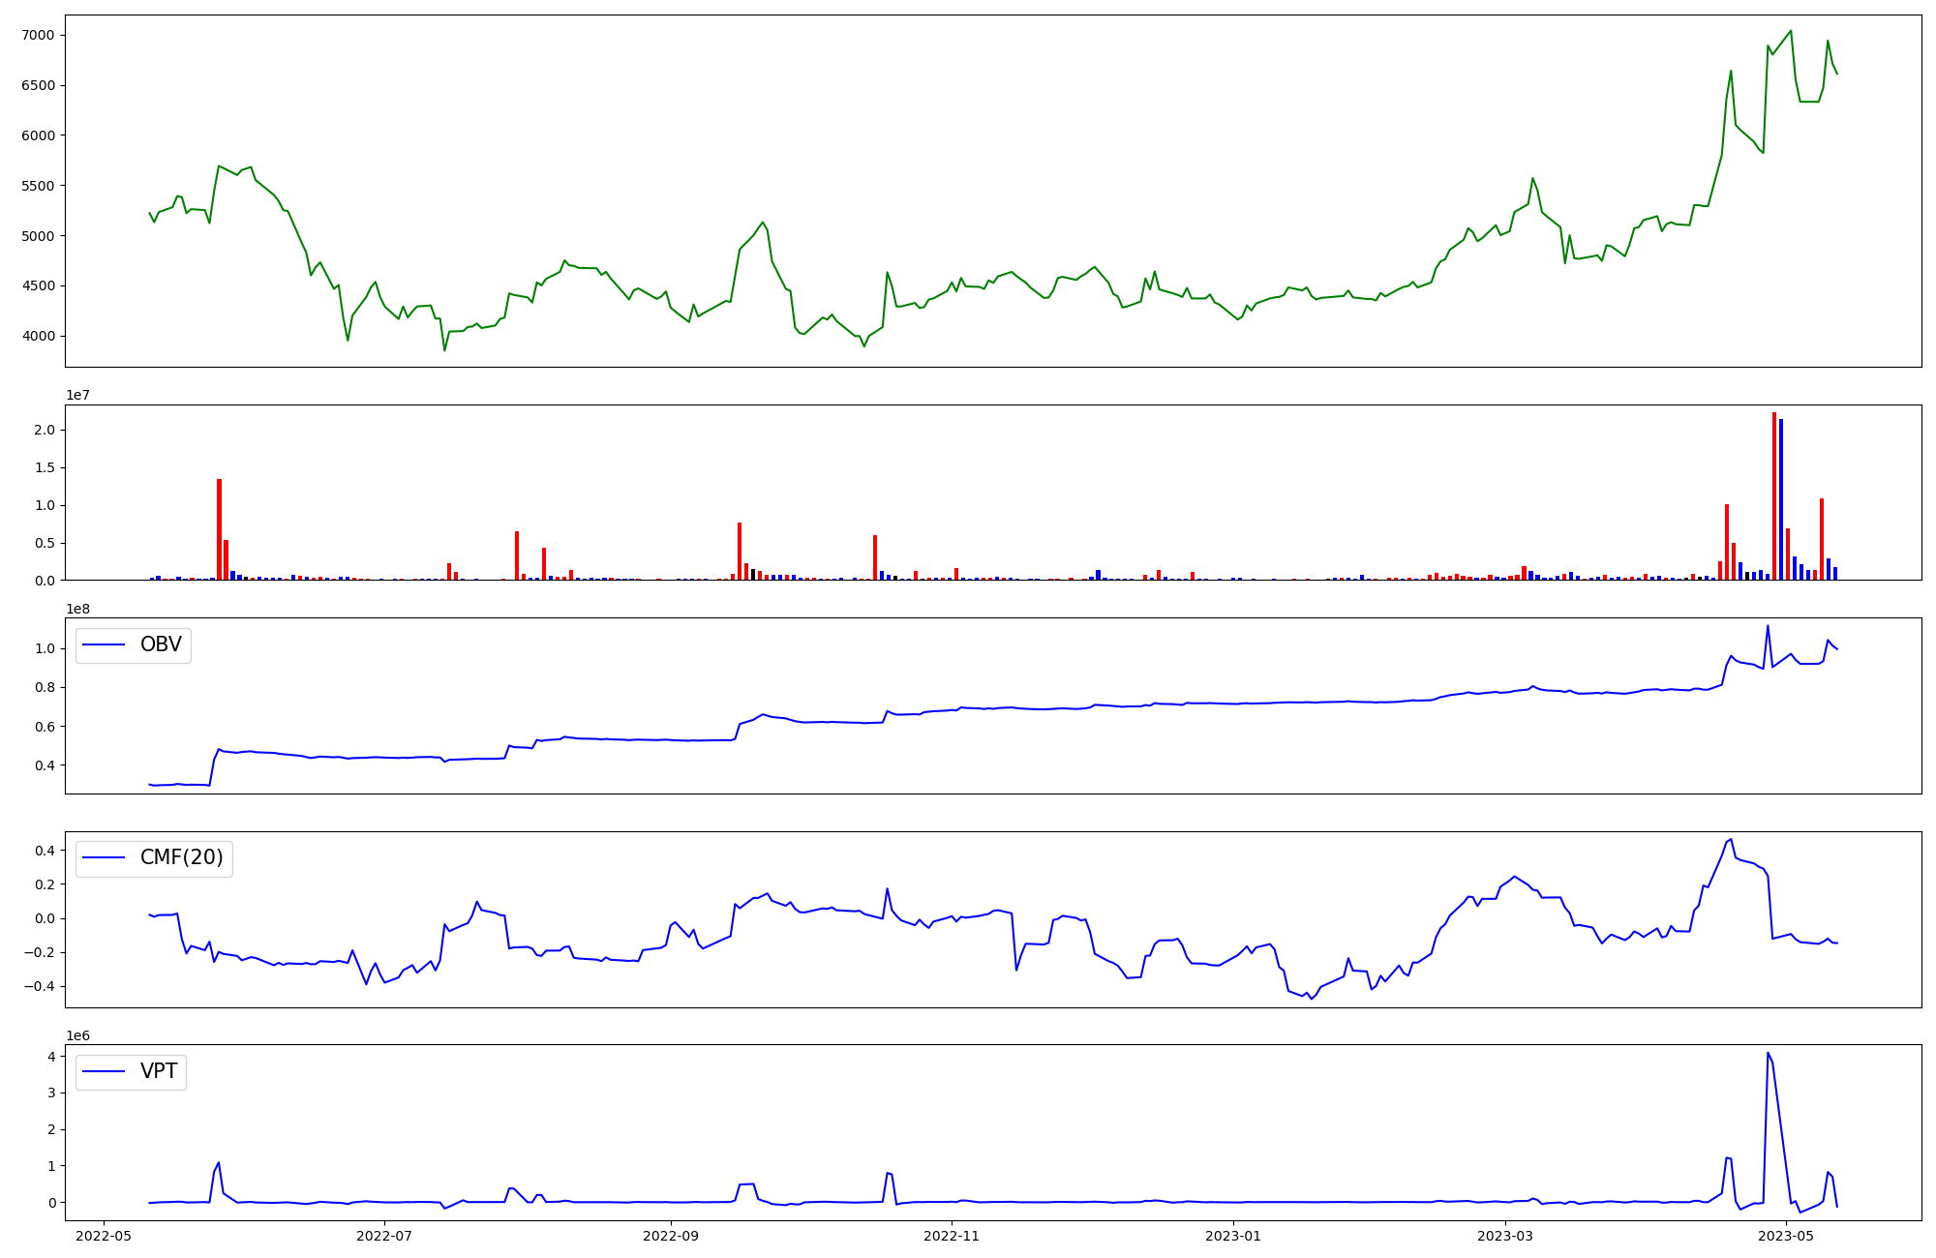The width and height of the screenshot is (1936, 1258).
Task: Click the tallest red volume bar
Action: point(1774,495)
